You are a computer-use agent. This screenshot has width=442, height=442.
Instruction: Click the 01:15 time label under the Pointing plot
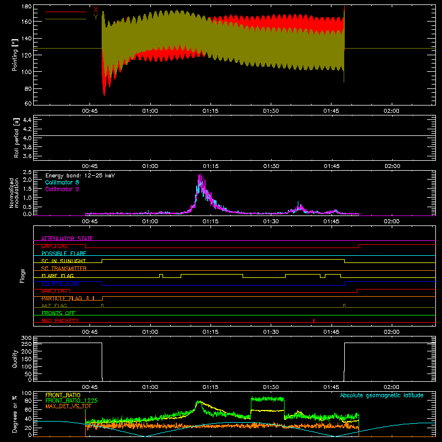[x=211, y=111]
